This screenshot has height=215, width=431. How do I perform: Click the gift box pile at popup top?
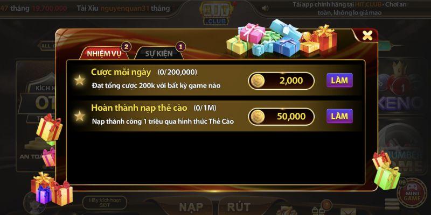[282, 37]
